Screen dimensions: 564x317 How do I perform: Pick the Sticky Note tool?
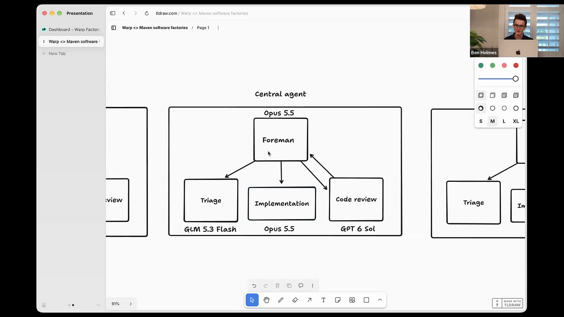point(338,300)
